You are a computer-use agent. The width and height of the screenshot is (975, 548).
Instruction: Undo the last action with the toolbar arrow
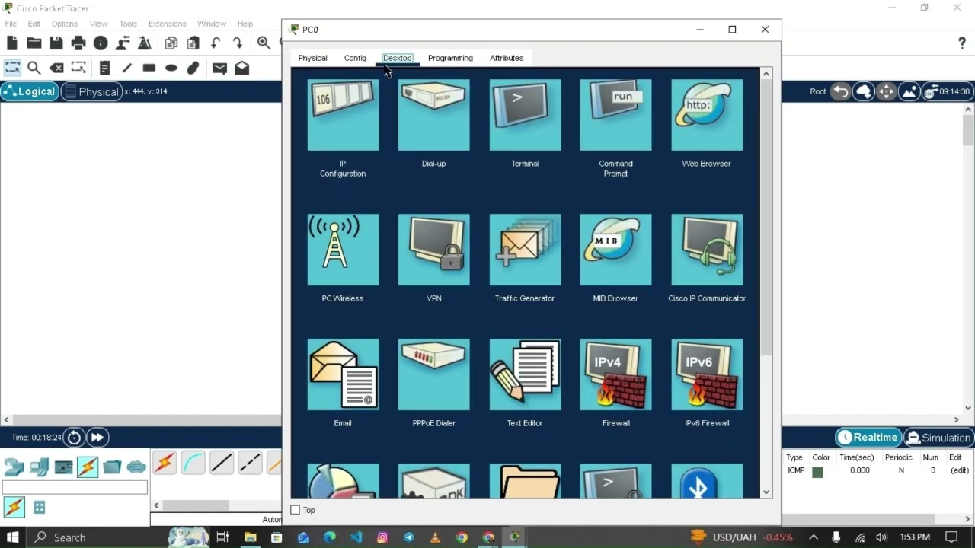pos(216,43)
